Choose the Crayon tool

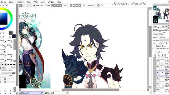[x=10, y=60]
